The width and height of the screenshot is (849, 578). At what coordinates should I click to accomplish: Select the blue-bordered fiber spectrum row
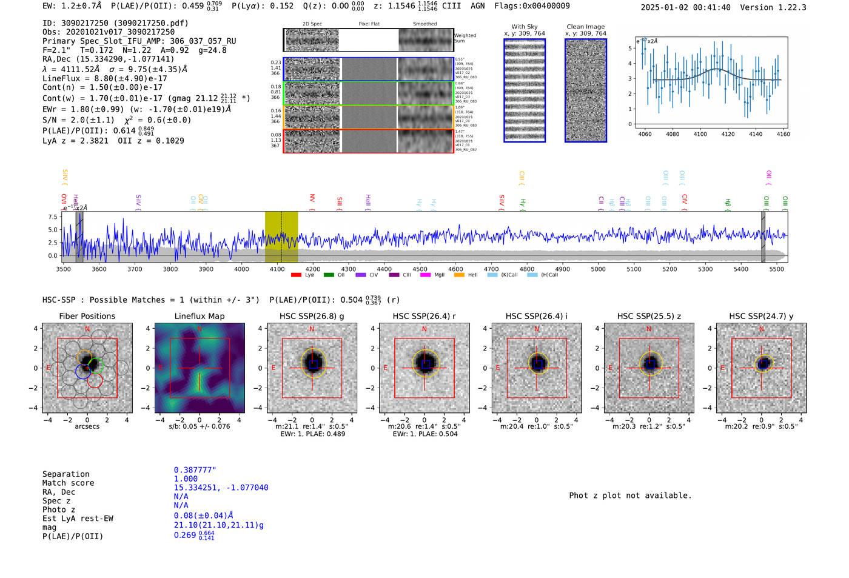[368, 69]
